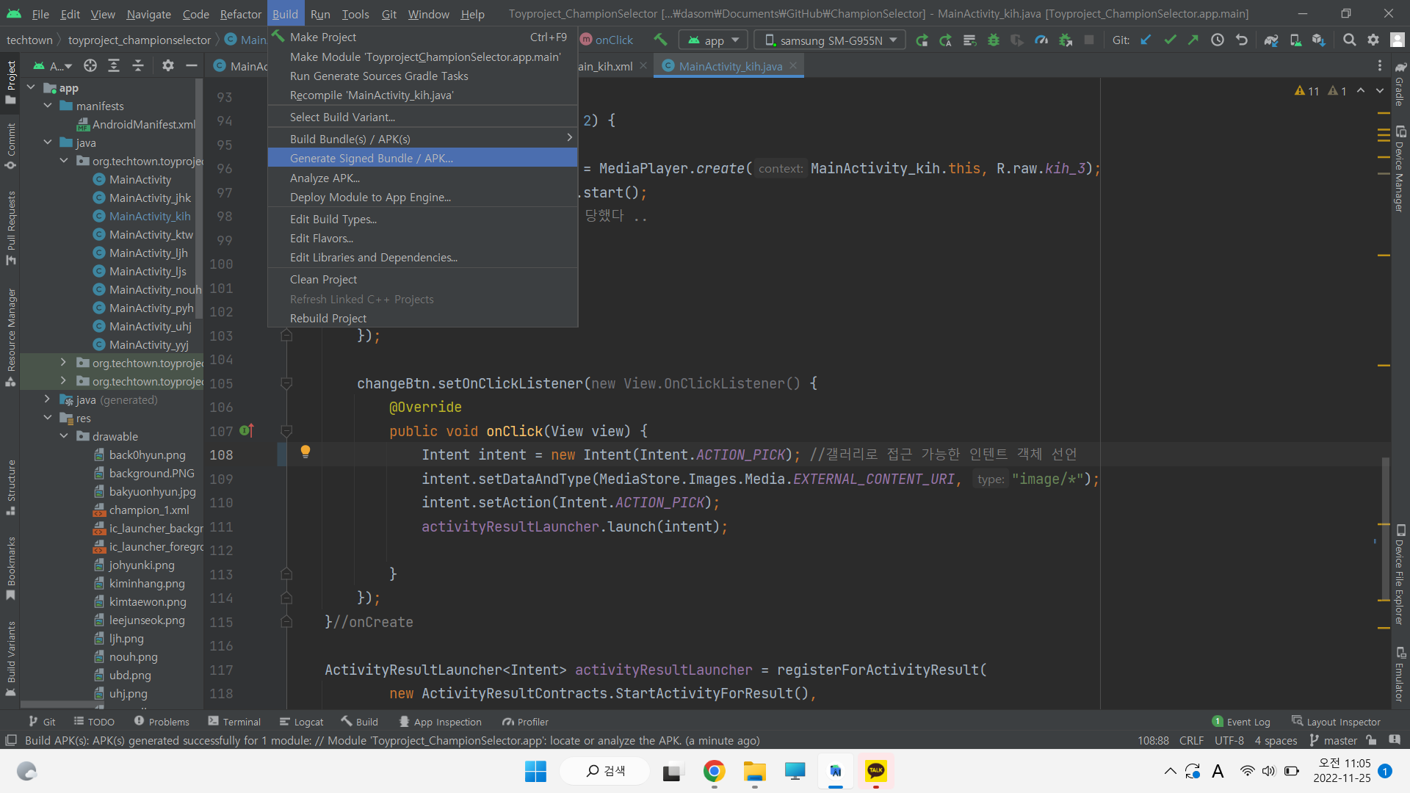
Task: Choose Clean Project from Build menu
Action: pos(422,279)
